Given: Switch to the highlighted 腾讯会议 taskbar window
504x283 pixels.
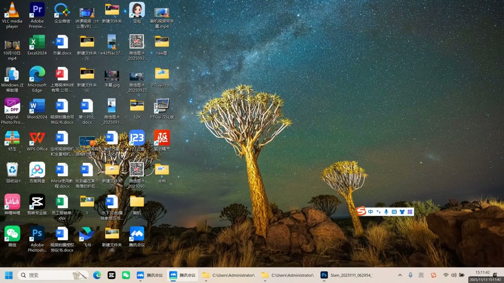Looking at the screenshot, I should pos(182,275).
